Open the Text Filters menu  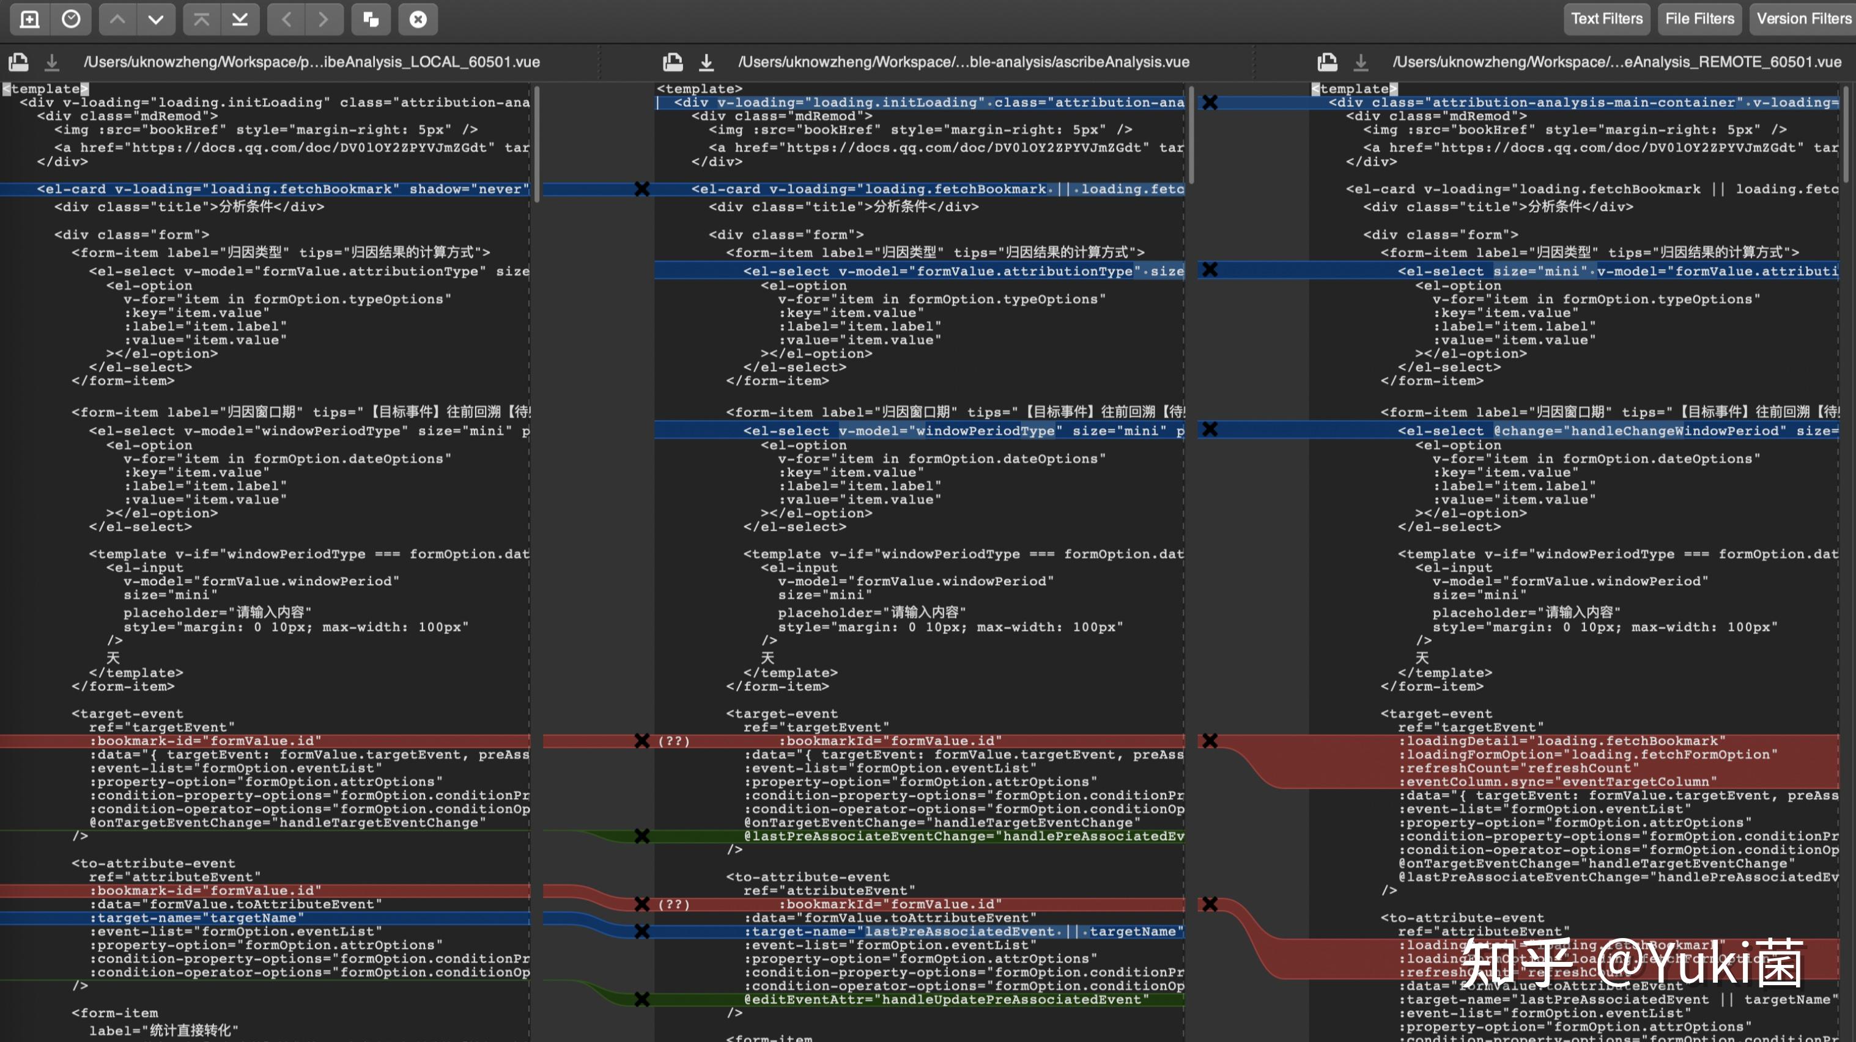pos(1606,20)
